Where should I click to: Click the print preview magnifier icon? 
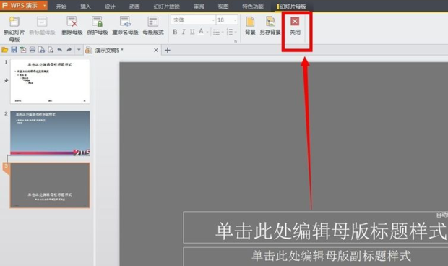[x=51, y=50]
